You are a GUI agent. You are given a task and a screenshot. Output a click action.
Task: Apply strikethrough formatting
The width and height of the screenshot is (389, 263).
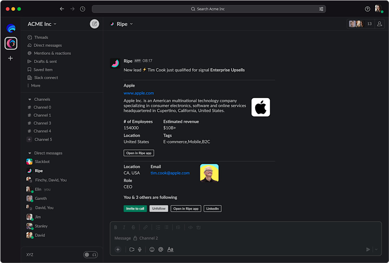tap(133, 227)
